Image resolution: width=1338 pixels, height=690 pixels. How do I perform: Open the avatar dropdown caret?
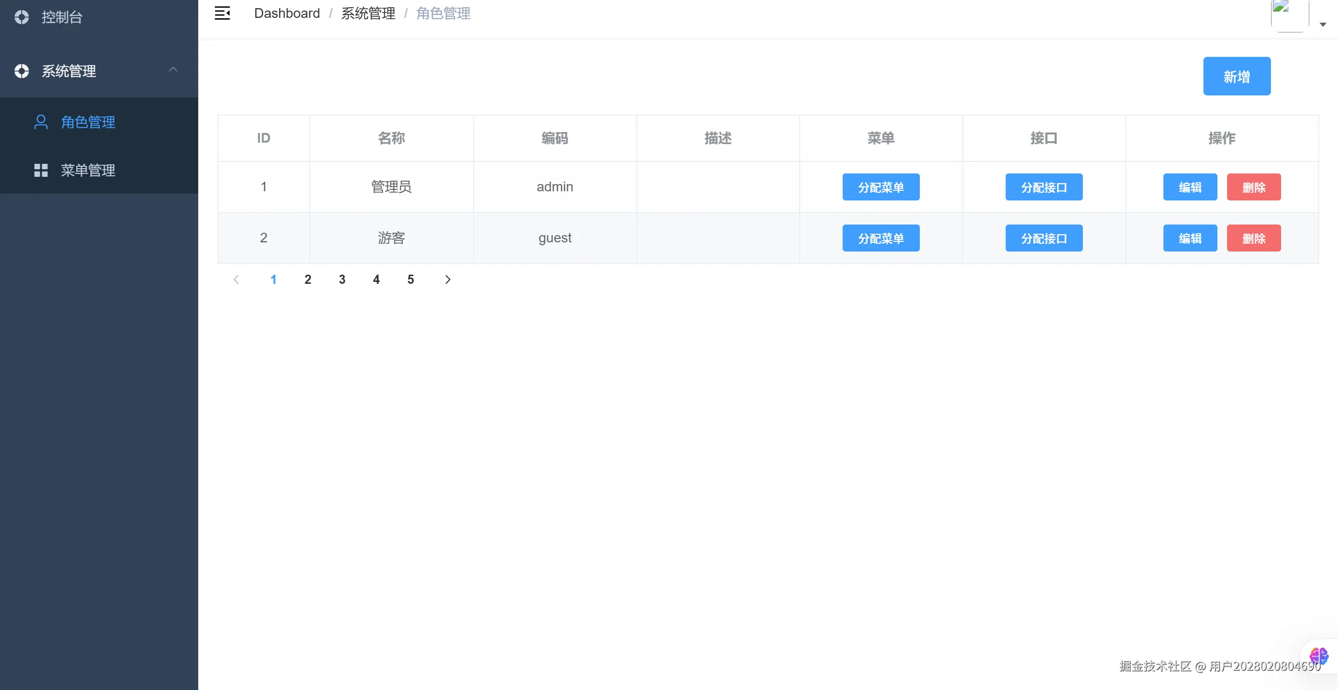(x=1323, y=25)
